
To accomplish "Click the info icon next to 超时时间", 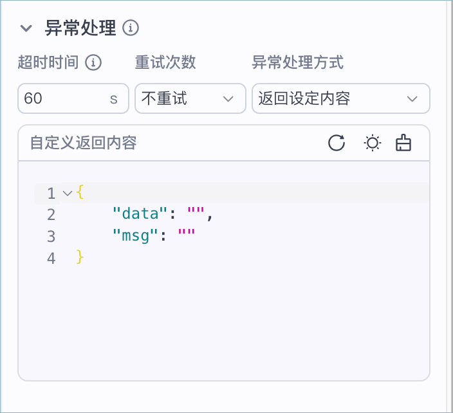I will click(94, 62).
